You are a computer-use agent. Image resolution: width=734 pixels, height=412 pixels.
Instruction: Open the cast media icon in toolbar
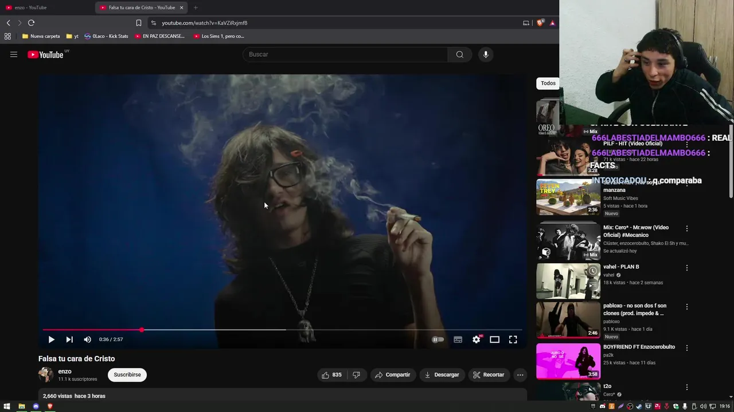pyautogui.click(x=526, y=23)
